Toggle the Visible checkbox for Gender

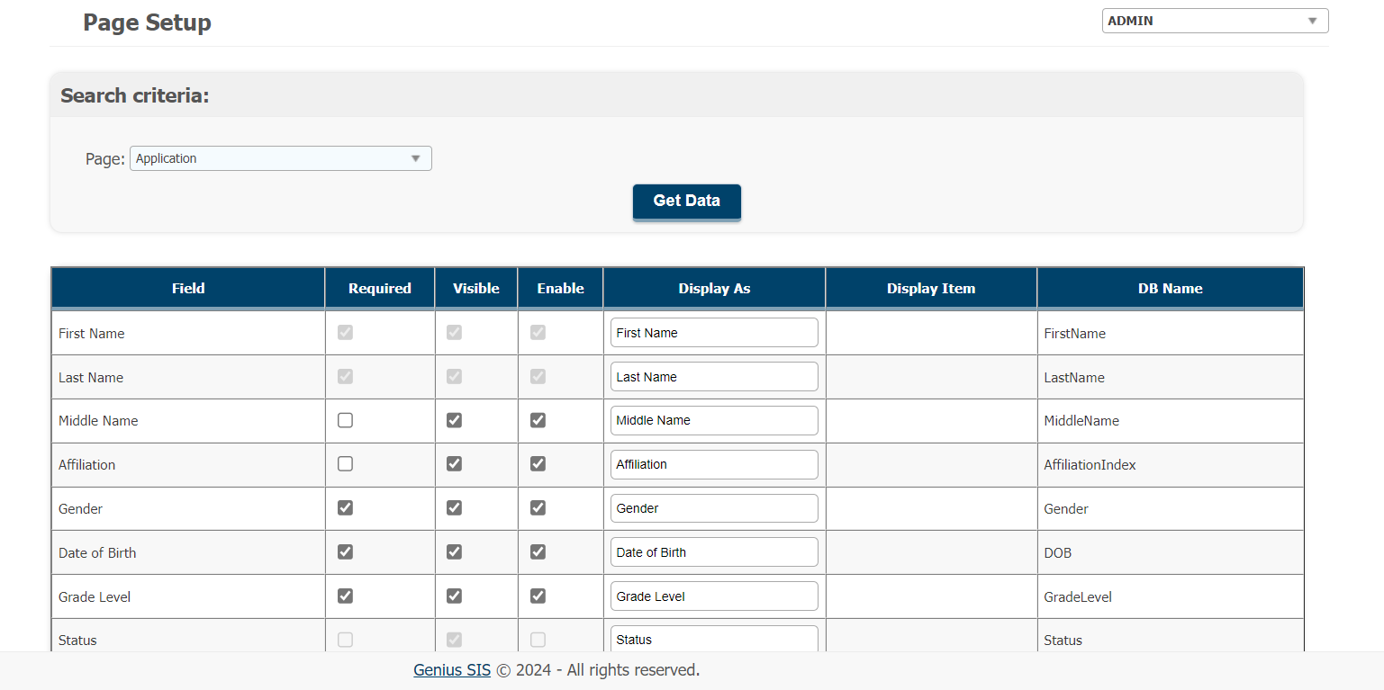[454, 507]
